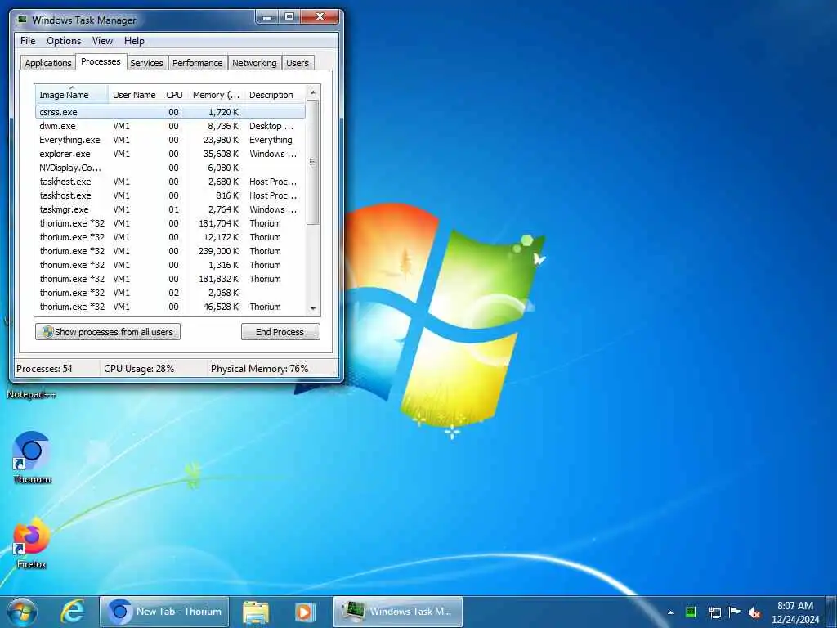Open Windows Media Player taskbar icon

click(x=305, y=612)
